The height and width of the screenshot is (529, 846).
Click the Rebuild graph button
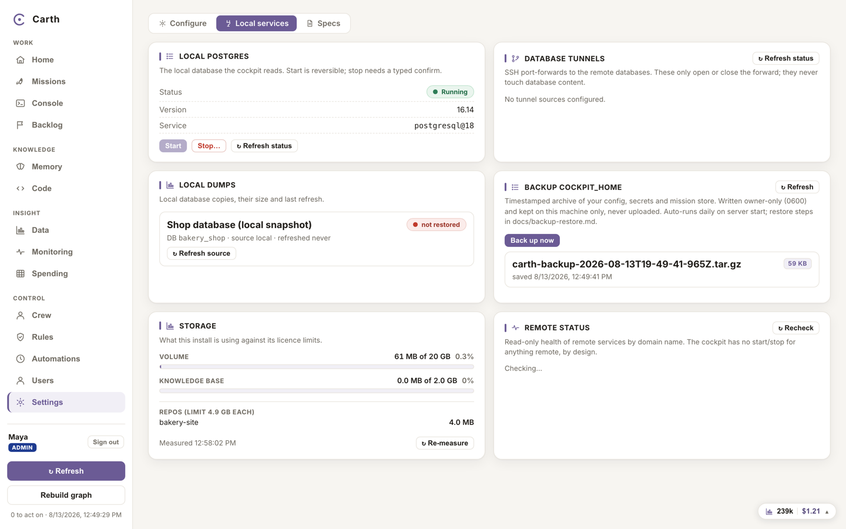point(66,495)
